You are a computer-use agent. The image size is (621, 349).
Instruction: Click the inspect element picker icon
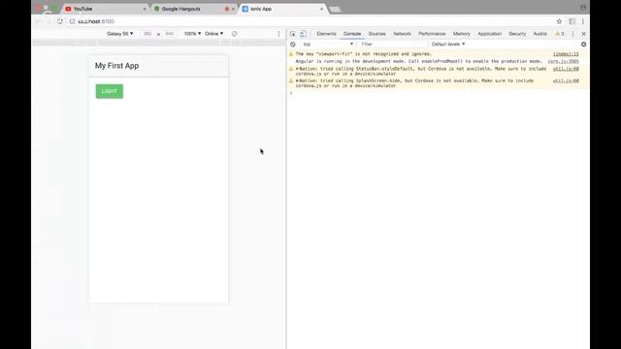click(293, 34)
